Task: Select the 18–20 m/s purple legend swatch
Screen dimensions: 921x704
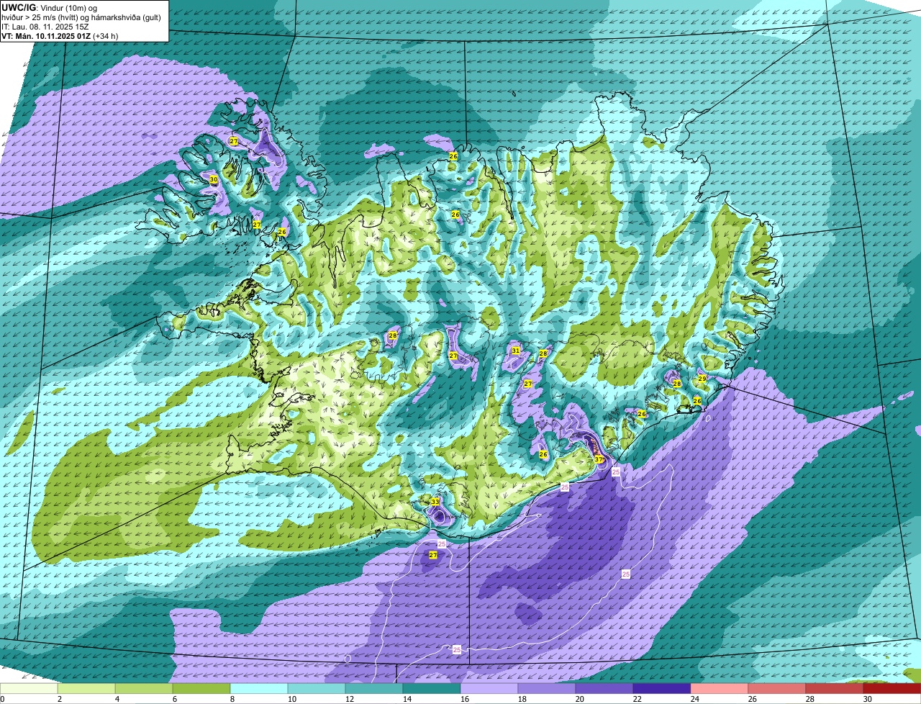Action: pyautogui.click(x=547, y=688)
